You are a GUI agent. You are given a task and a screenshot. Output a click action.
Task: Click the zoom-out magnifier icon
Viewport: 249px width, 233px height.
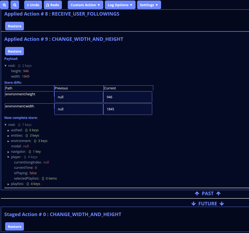coord(15,5)
